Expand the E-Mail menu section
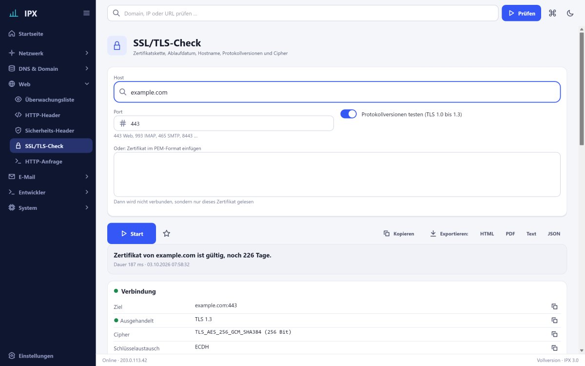Image resolution: width=585 pixels, height=366 pixels. click(48, 177)
